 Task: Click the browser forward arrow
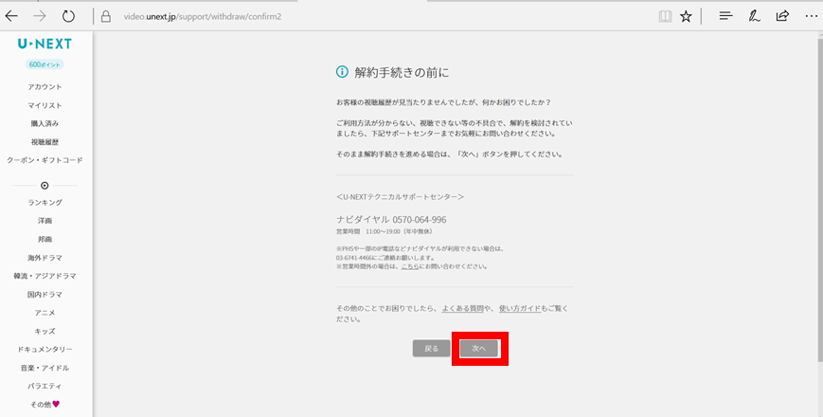40,16
